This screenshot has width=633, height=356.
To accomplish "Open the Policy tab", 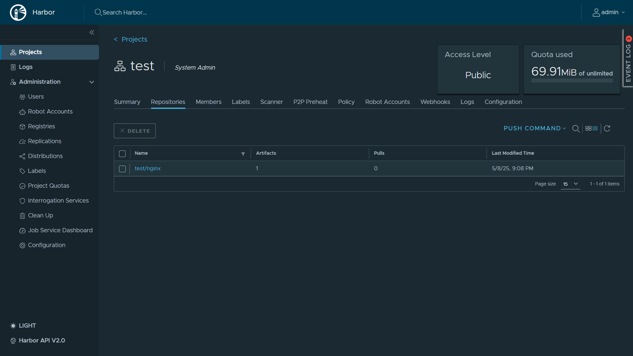I will pos(346,102).
